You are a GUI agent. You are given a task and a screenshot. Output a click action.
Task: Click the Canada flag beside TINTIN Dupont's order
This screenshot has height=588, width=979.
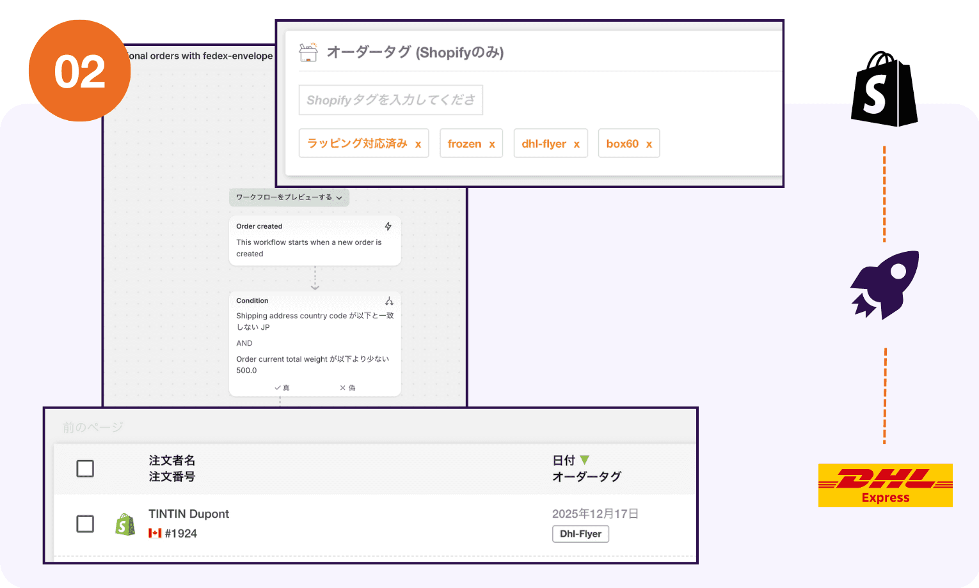(x=155, y=532)
